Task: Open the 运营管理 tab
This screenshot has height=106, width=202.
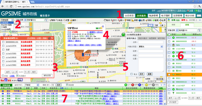Action: pyautogui.click(x=178, y=16)
